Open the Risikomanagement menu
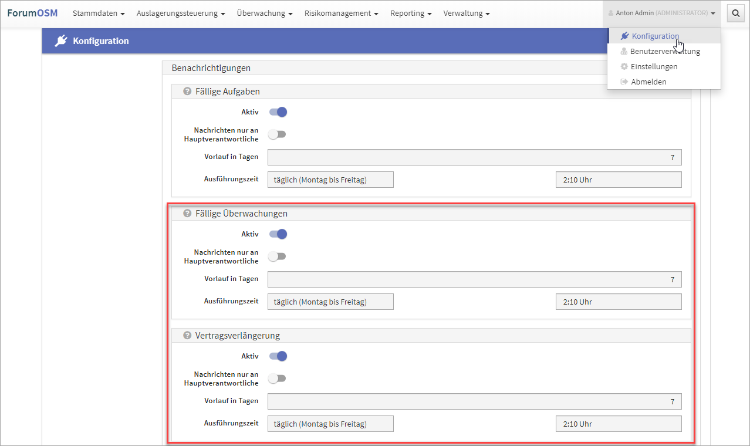 [x=341, y=13]
